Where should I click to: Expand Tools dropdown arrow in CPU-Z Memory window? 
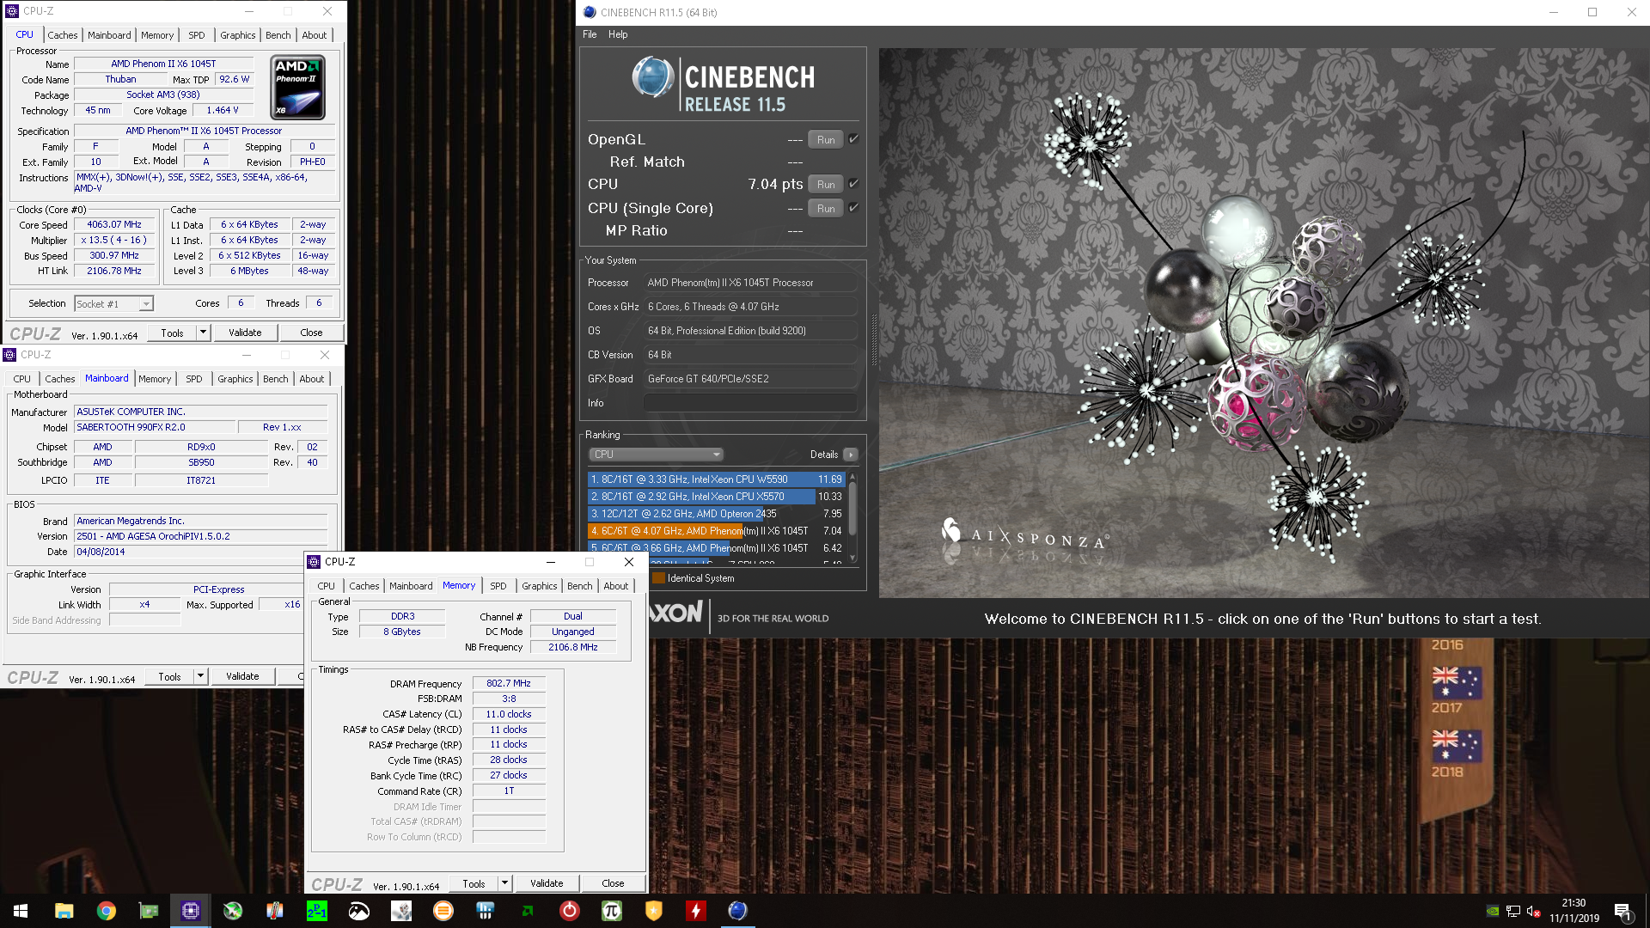coord(505,883)
